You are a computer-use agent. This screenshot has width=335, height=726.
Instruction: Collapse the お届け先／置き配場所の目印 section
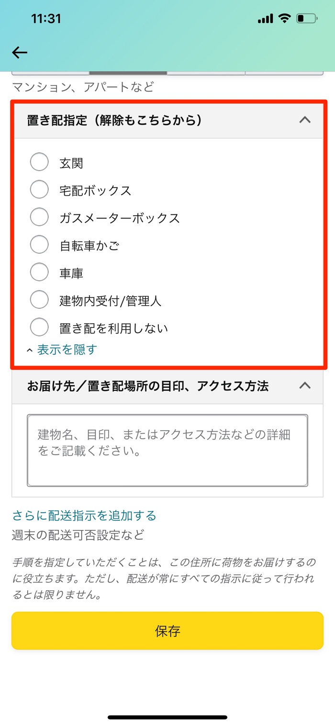pyautogui.click(x=305, y=386)
